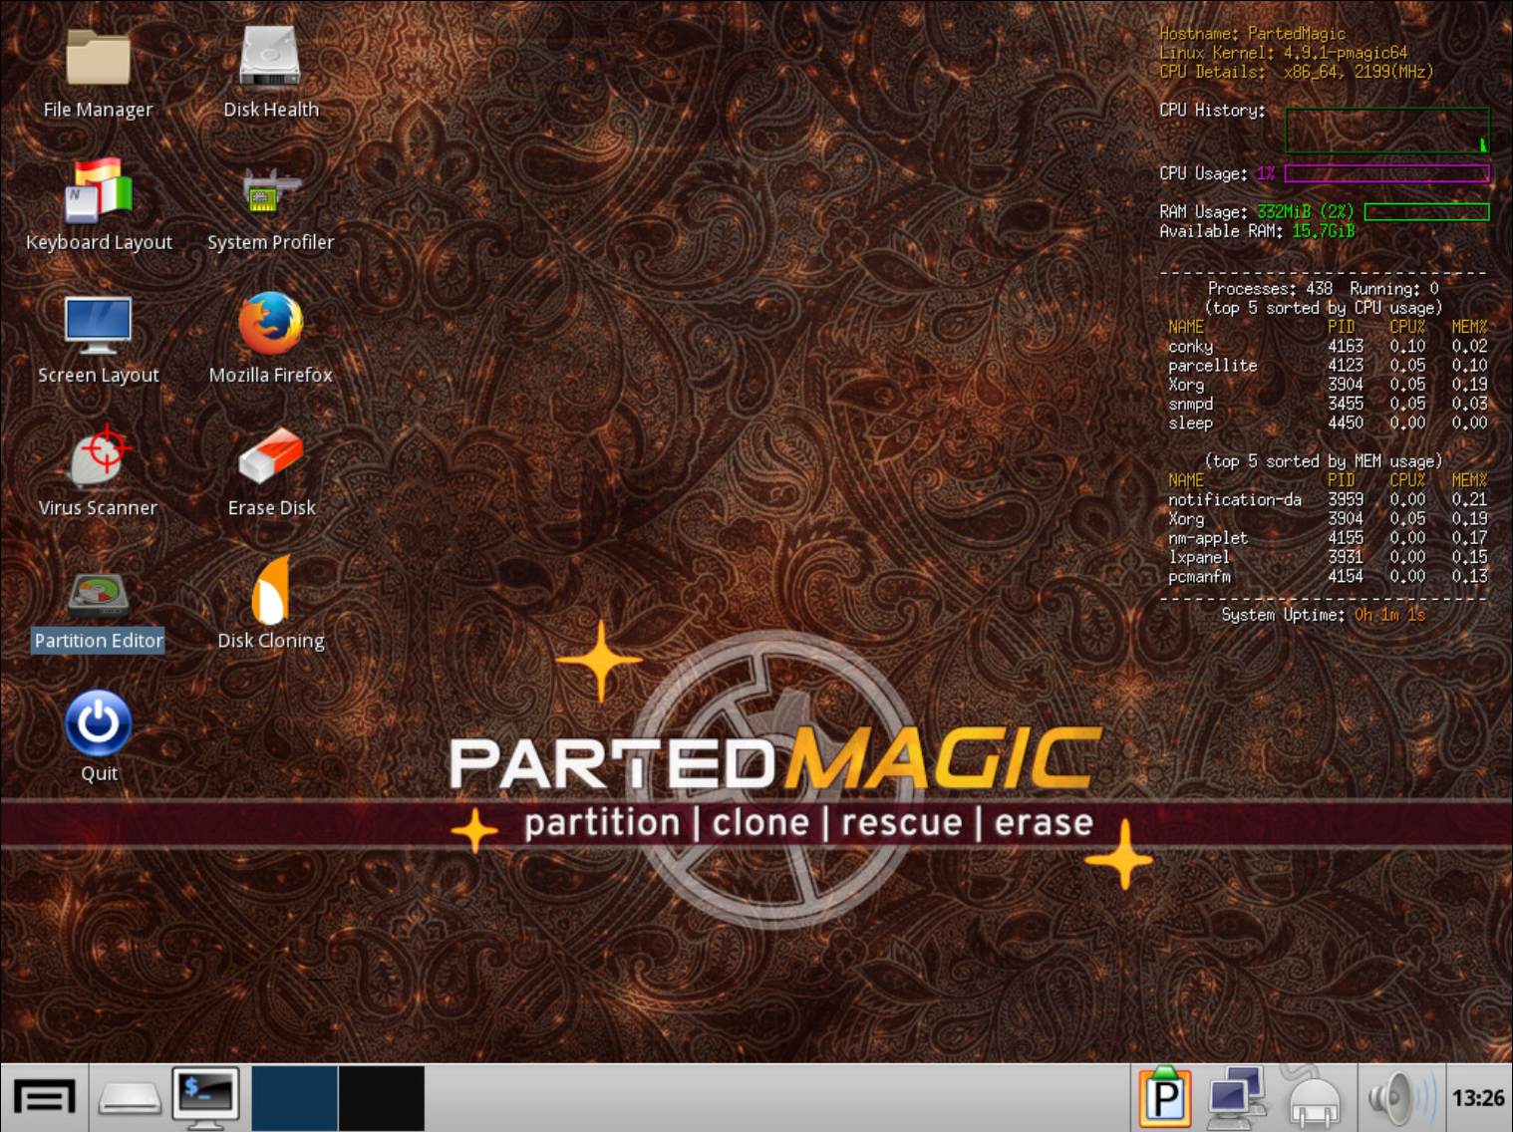This screenshot has width=1513, height=1132.
Task: Launch Mozilla Firefox from the desktop
Action: click(x=270, y=325)
